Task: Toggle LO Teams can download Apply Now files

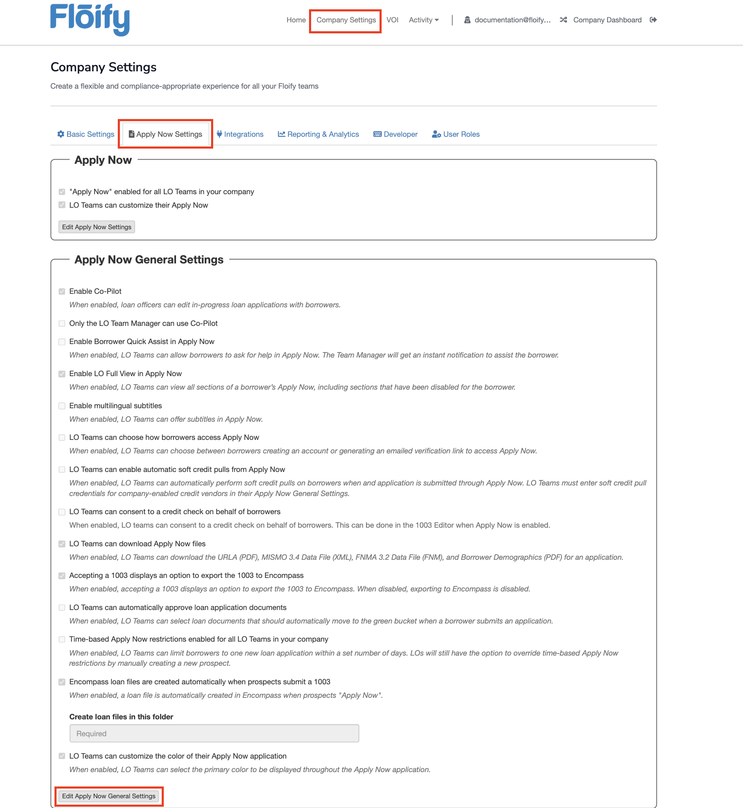Action: [x=62, y=544]
